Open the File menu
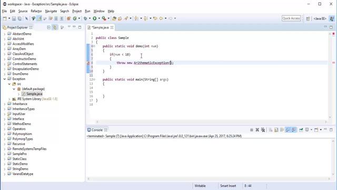The height and width of the screenshot is (190, 337). pyautogui.click(x=5, y=11)
